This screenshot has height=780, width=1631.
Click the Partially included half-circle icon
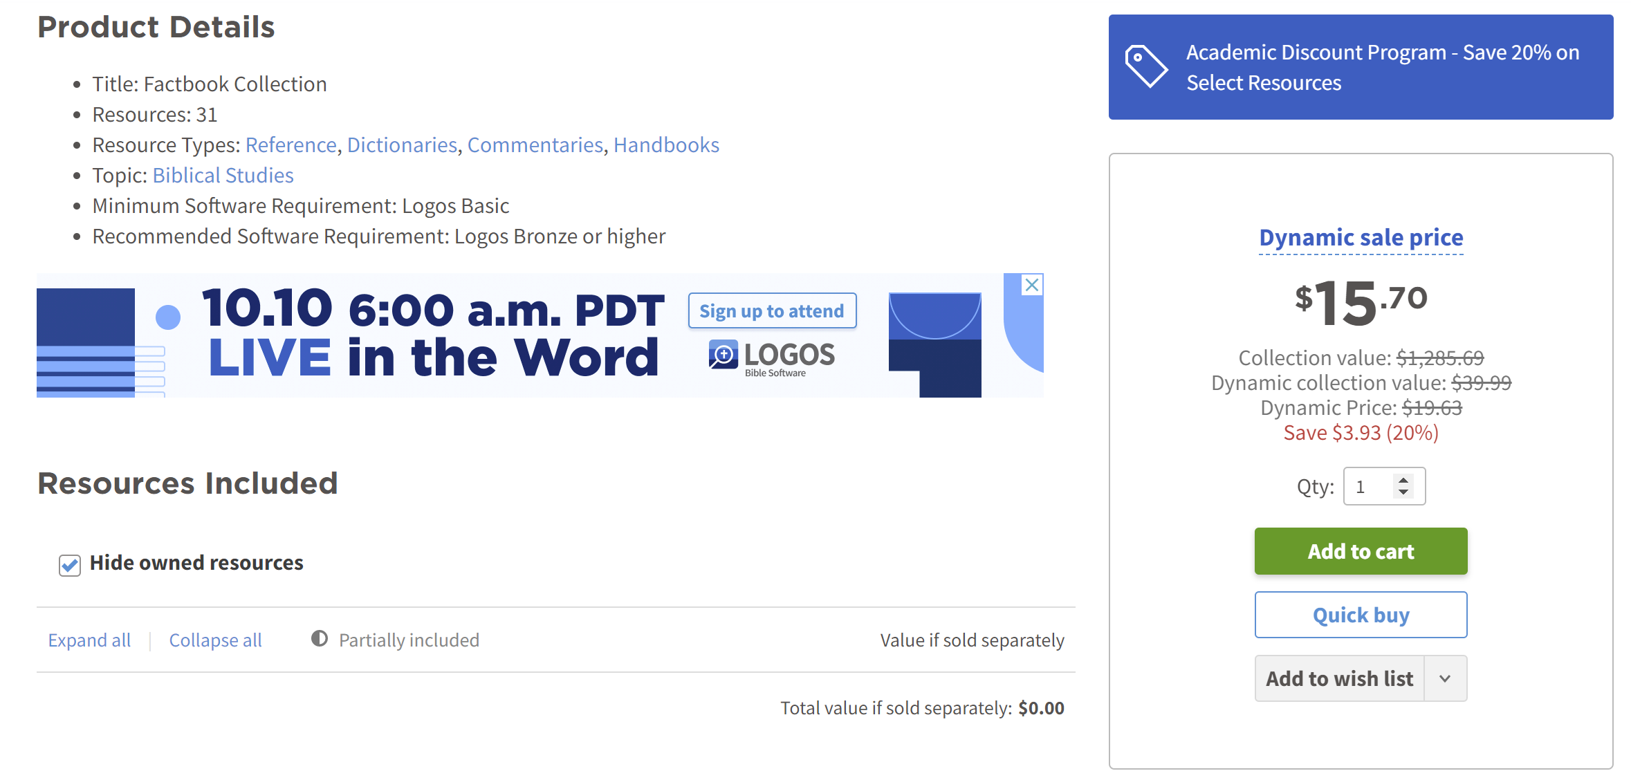click(319, 639)
